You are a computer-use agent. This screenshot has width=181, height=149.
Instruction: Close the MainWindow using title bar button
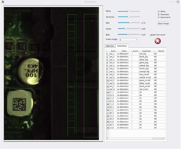click(178, 2)
